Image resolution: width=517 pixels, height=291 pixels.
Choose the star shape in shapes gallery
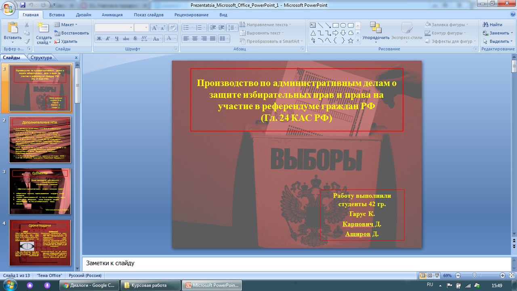[351, 40]
